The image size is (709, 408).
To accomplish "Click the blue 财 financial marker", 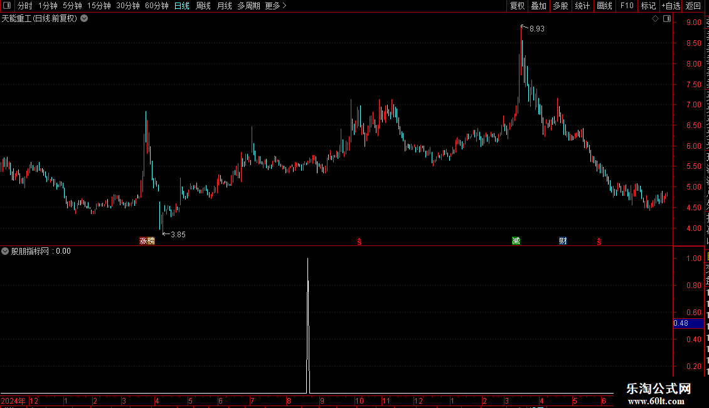I will pyautogui.click(x=563, y=241).
